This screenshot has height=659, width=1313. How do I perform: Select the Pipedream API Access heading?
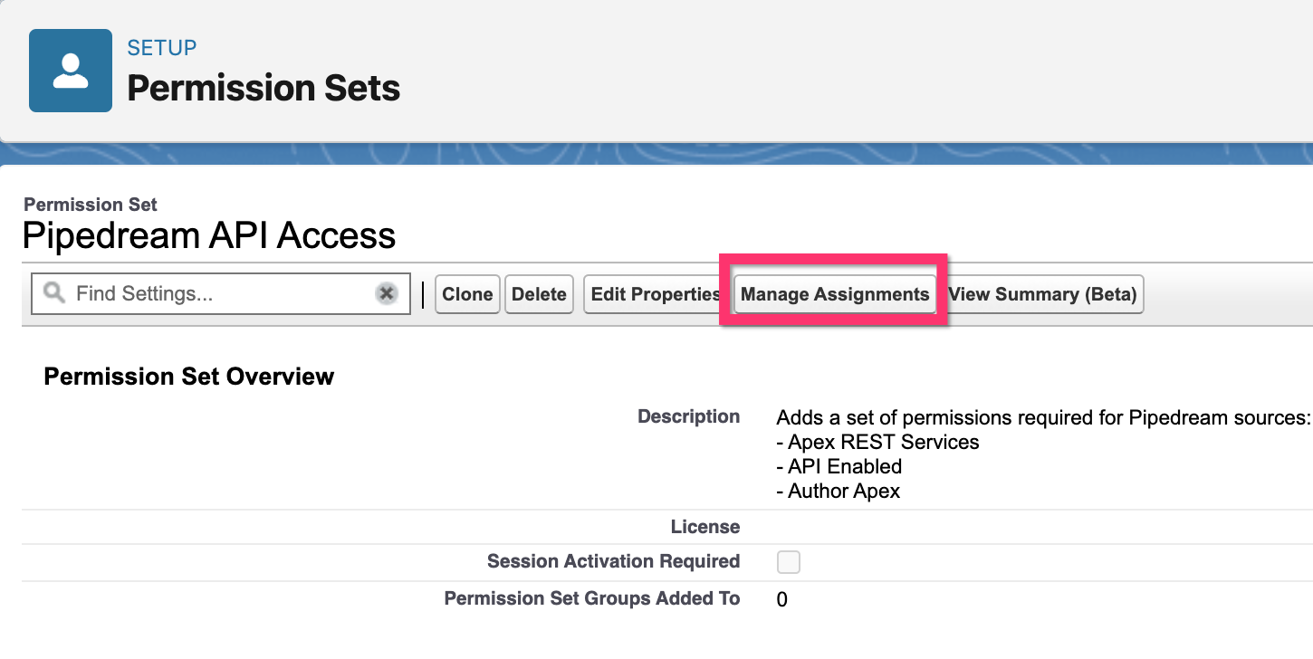click(209, 235)
